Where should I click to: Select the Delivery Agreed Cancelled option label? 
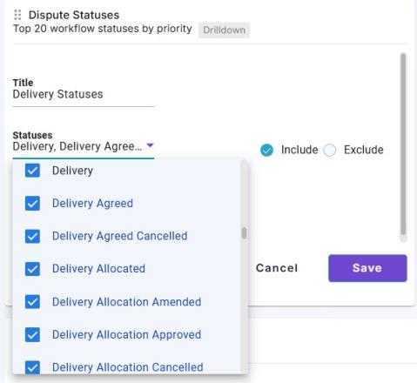tap(119, 236)
